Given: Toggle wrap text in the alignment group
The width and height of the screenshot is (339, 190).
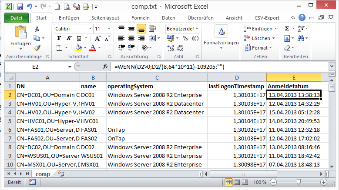Looking at the screenshot, I should pyautogui.click(x=152, y=29).
